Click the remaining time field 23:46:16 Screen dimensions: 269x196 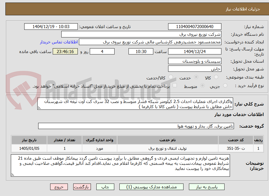click(65, 51)
